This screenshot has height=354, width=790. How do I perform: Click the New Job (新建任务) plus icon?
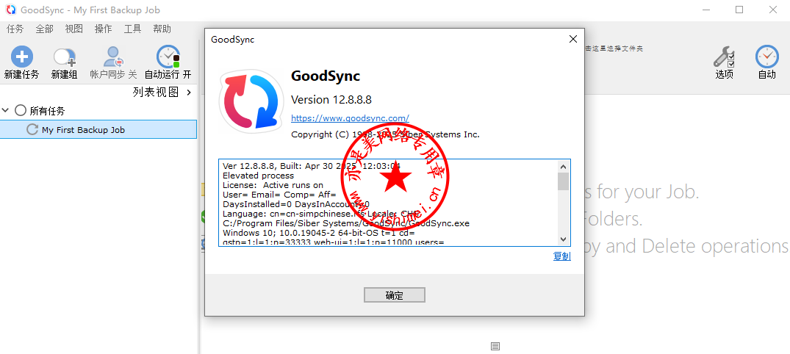click(21, 57)
